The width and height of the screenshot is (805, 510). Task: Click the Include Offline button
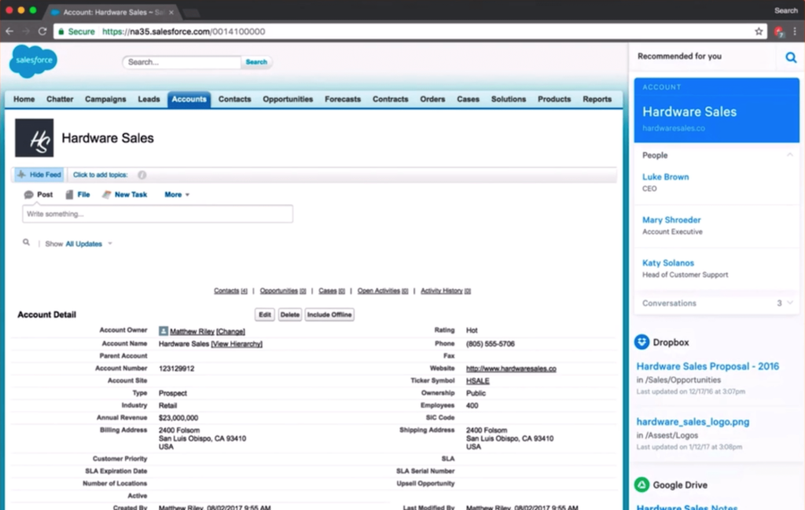point(329,314)
